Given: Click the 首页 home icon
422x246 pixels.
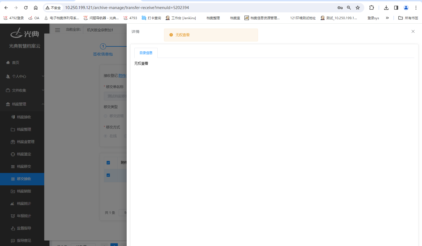Looking at the screenshot, I should tap(8, 63).
